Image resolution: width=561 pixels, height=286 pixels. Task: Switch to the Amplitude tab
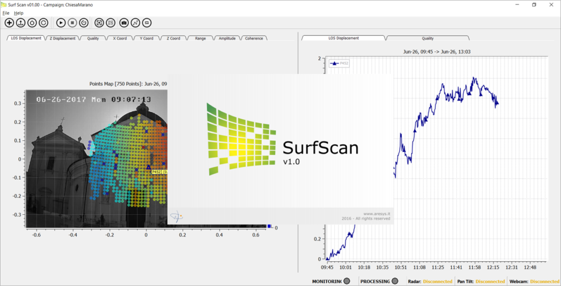click(227, 38)
